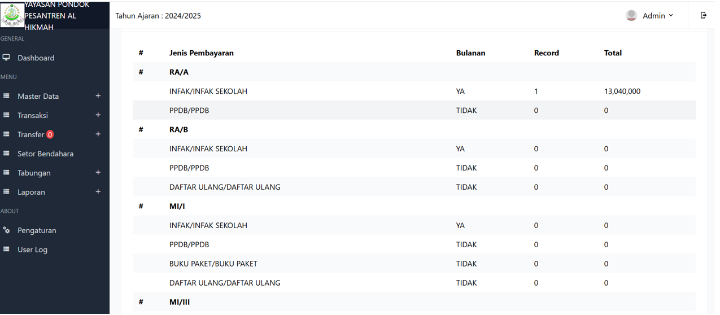Screen dimensions: 720x315
Task: Expand the Transaksi submenu plus sign
Action: (98, 115)
